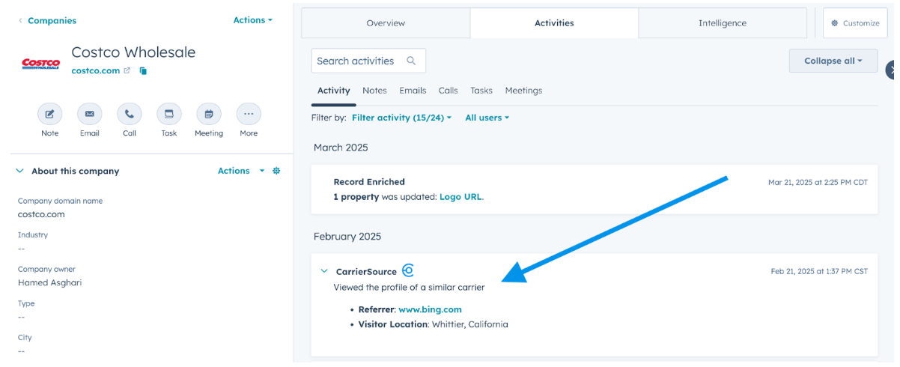This screenshot has height=367, width=900.
Task: Open the Collapse all dropdown
Action: click(x=833, y=61)
